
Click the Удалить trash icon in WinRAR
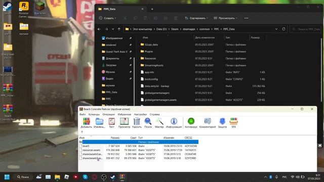[137, 123]
